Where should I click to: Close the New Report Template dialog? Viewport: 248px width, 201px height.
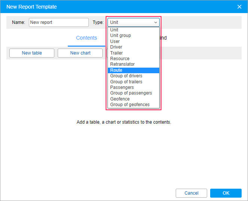click(239, 7)
